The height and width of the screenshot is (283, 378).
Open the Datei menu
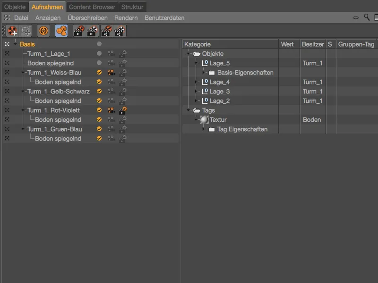21,18
